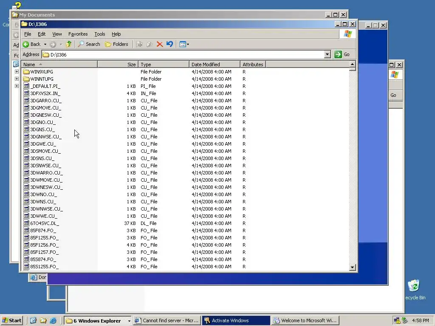Open the Explorer folder quick launch icon
The image size is (435, 326).
43,320
